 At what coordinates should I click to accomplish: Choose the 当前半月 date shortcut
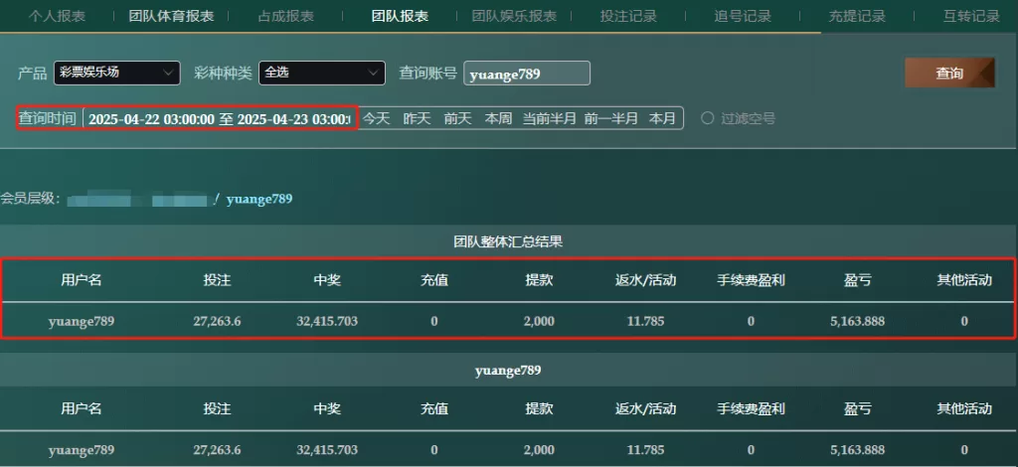[x=549, y=118]
